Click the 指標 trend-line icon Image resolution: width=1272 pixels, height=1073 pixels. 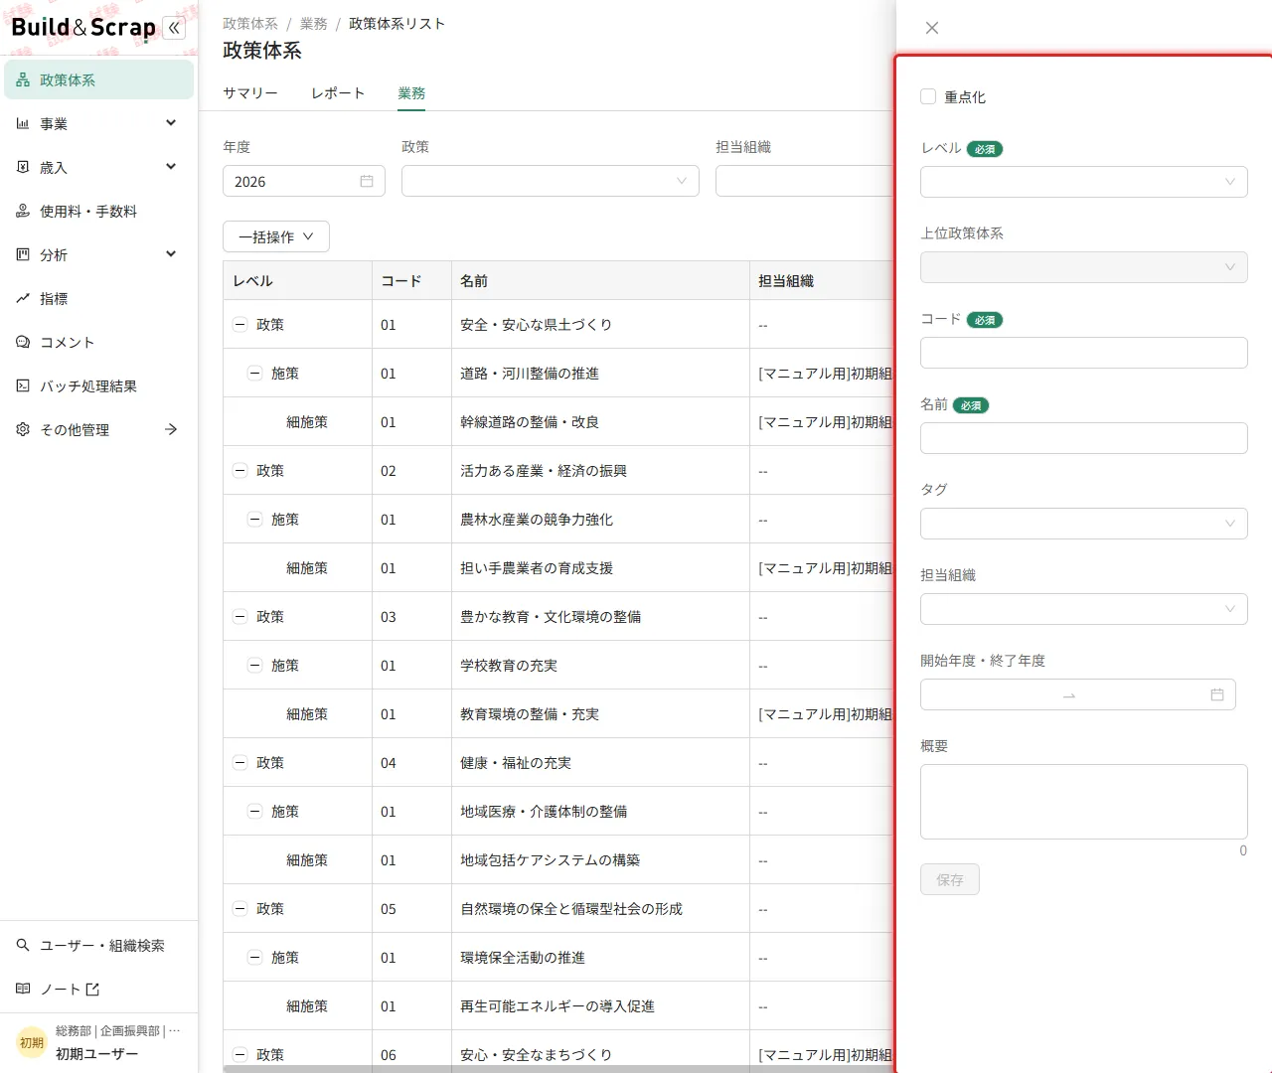coord(23,299)
